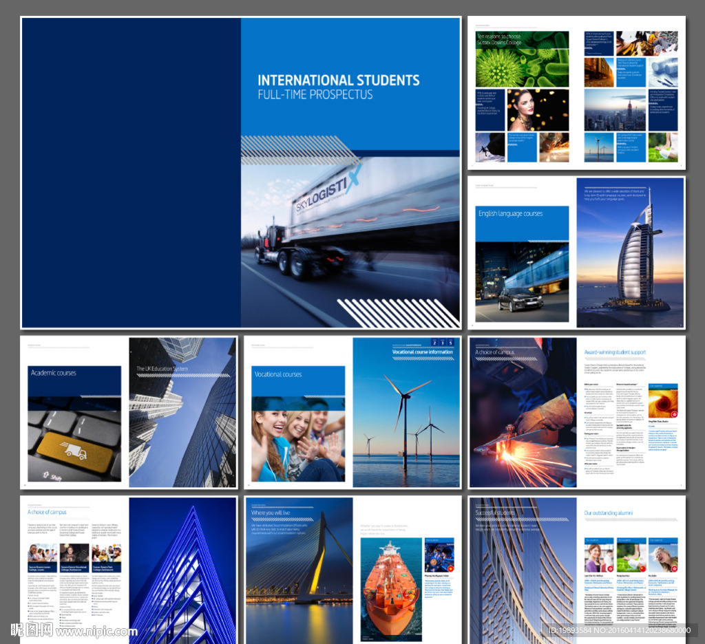Click A choice of campus heading on bottom-left spread
This screenshot has height=644, width=705.
(47, 512)
